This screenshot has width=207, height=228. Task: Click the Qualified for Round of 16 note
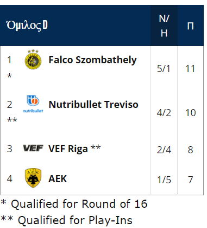coord(74,204)
